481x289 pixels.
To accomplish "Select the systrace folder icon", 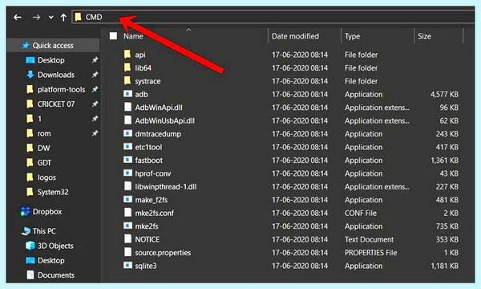I will pos(127,81).
